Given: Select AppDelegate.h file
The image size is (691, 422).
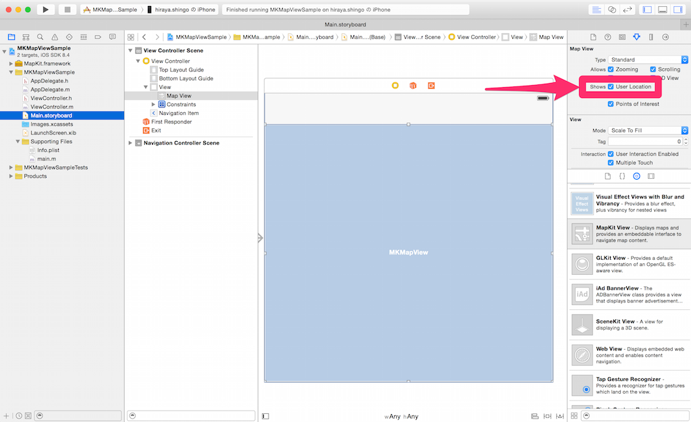Looking at the screenshot, I should coord(49,81).
